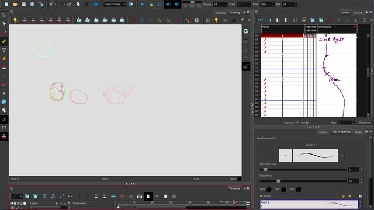Open the Xsheet view menu icon
Image resolution: width=374 pixels, height=210 pixels.
click(x=257, y=12)
